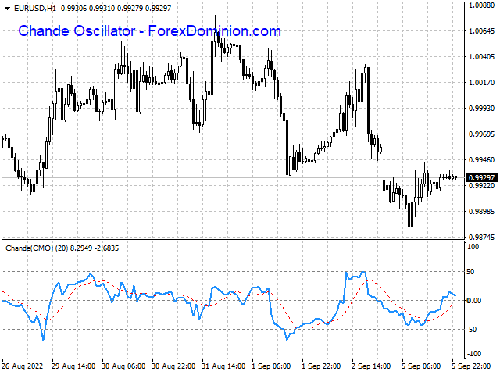Select the 30 Aug 22:00 time label
Viewport: 500px width, 375px height.
point(173,366)
